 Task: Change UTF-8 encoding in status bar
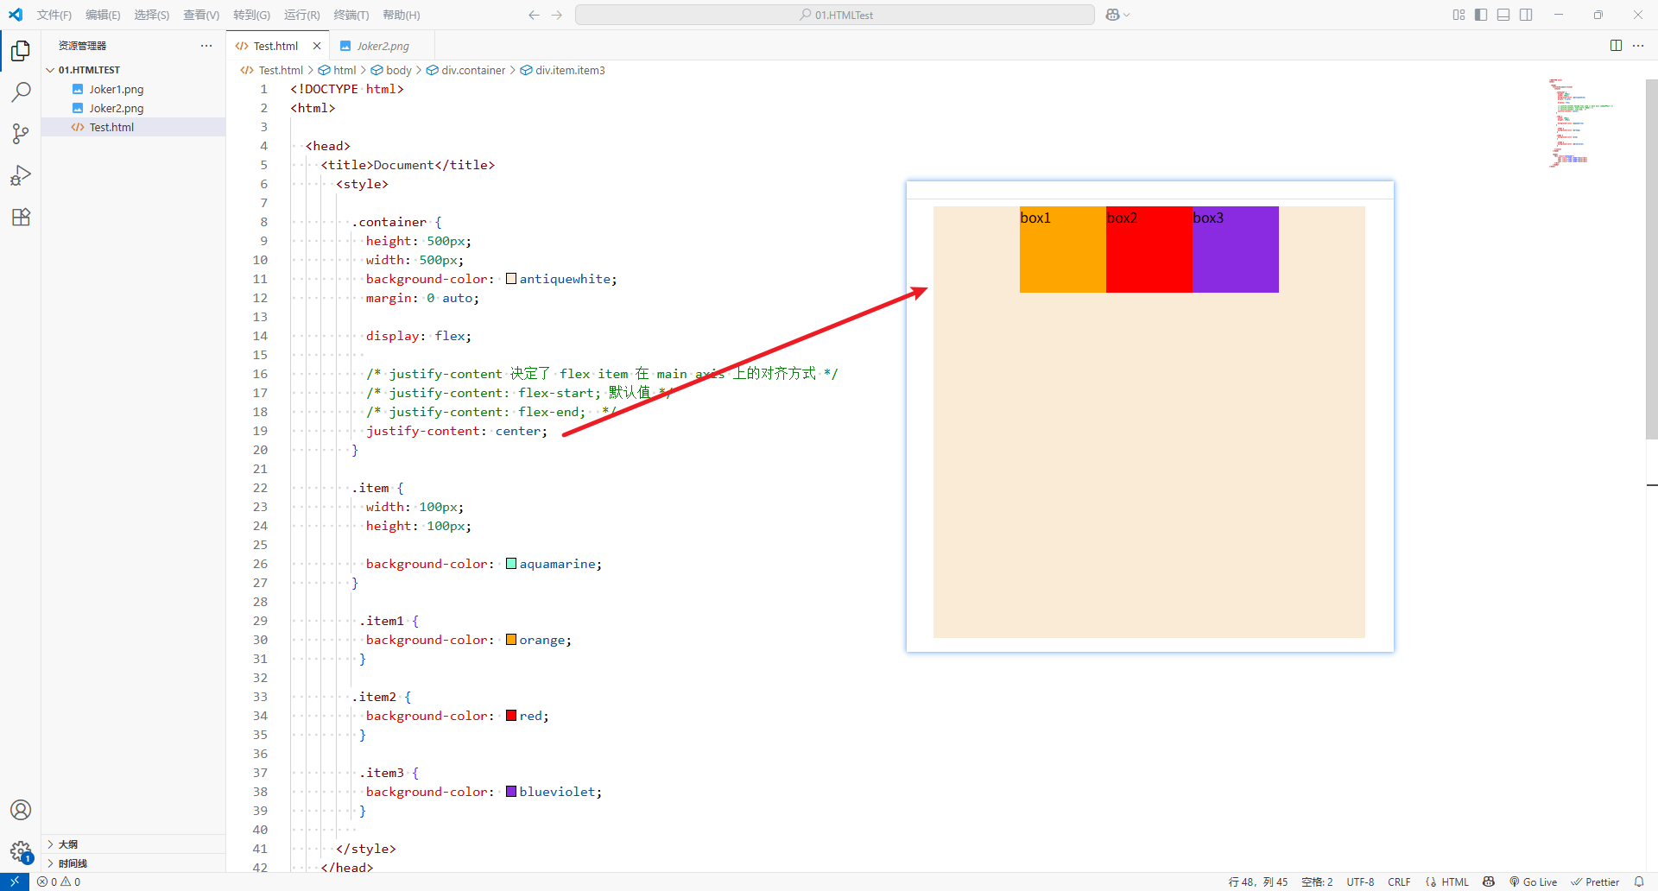tap(1360, 882)
